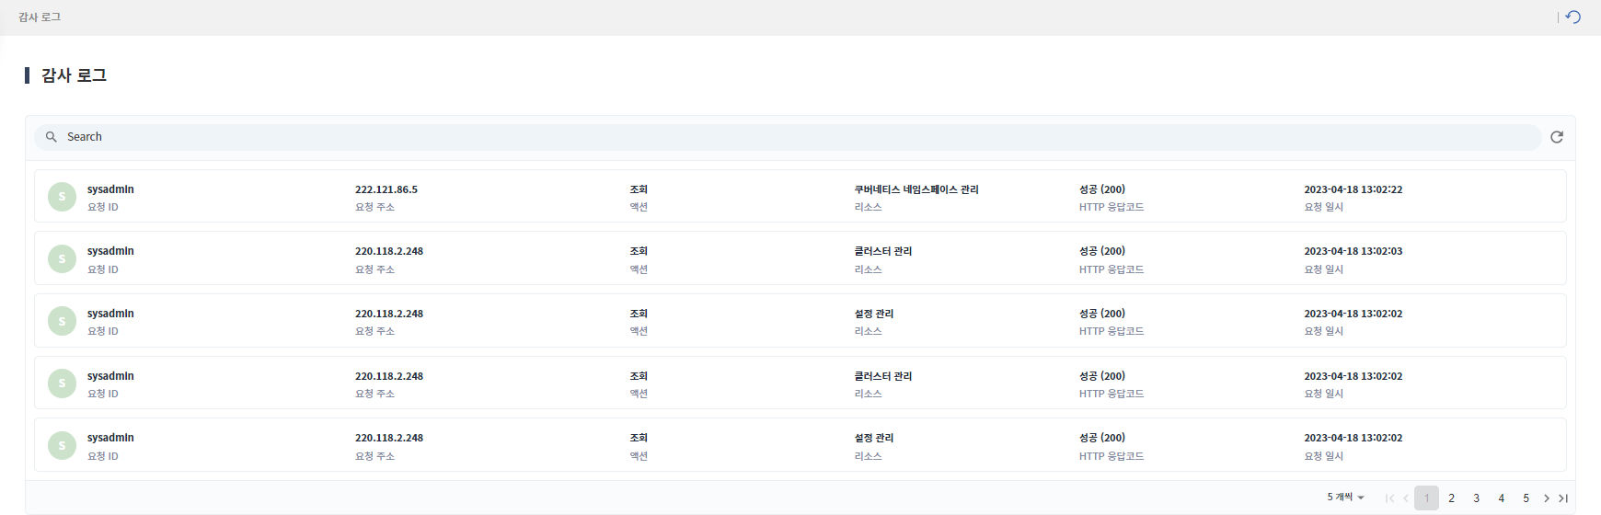Click the magnifier search icon
The width and height of the screenshot is (1601, 515).
52,137
